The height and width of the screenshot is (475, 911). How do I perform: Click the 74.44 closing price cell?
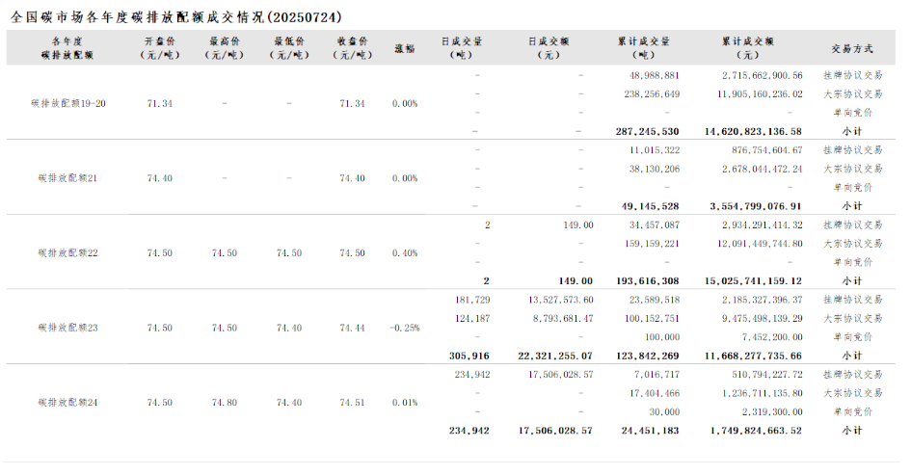click(x=353, y=328)
